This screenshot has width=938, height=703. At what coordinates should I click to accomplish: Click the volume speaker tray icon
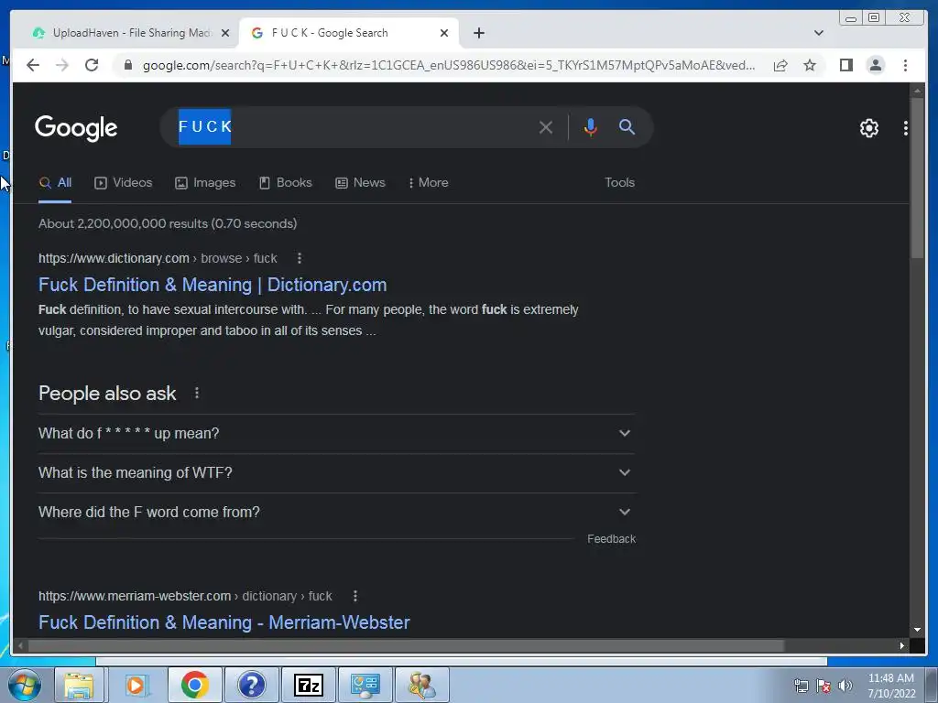coord(845,686)
